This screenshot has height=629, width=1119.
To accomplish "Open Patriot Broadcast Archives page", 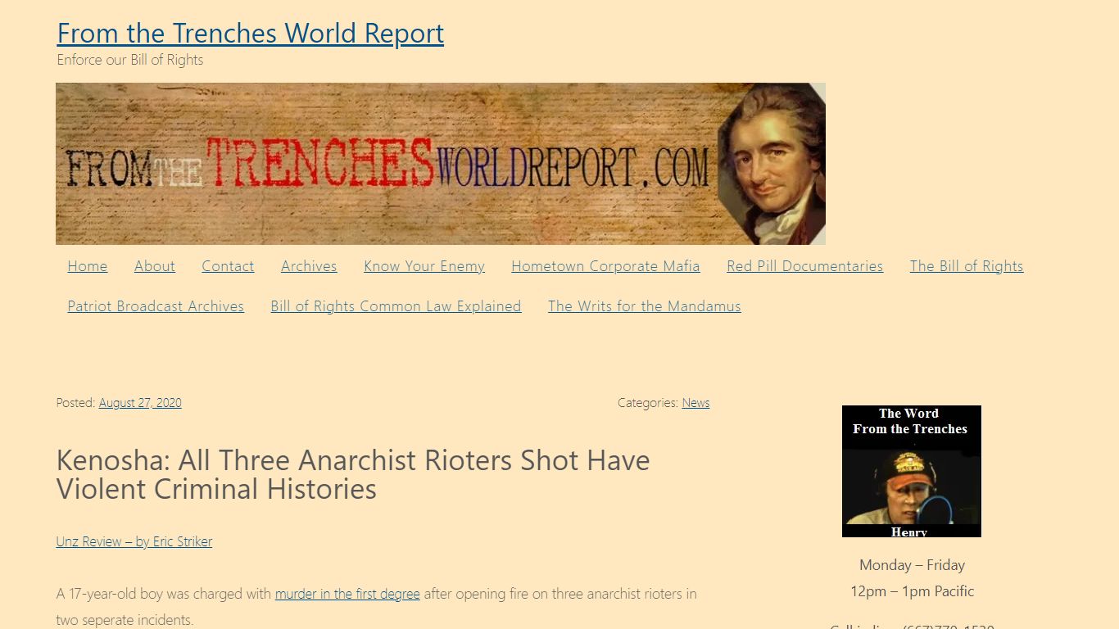I will (156, 306).
